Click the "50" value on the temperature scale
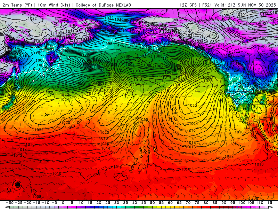 (152, 203)
